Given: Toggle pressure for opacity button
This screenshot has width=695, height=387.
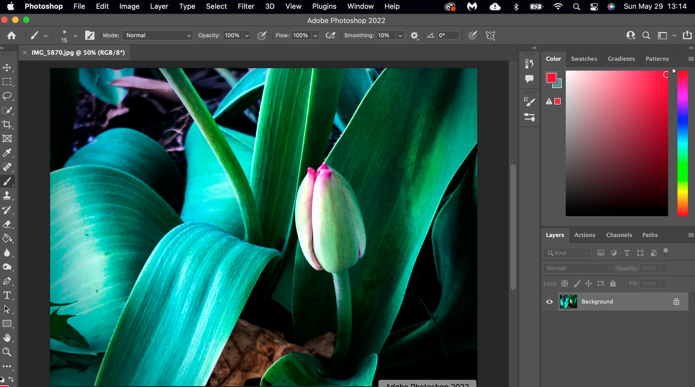Looking at the screenshot, I should [x=262, y=35].
